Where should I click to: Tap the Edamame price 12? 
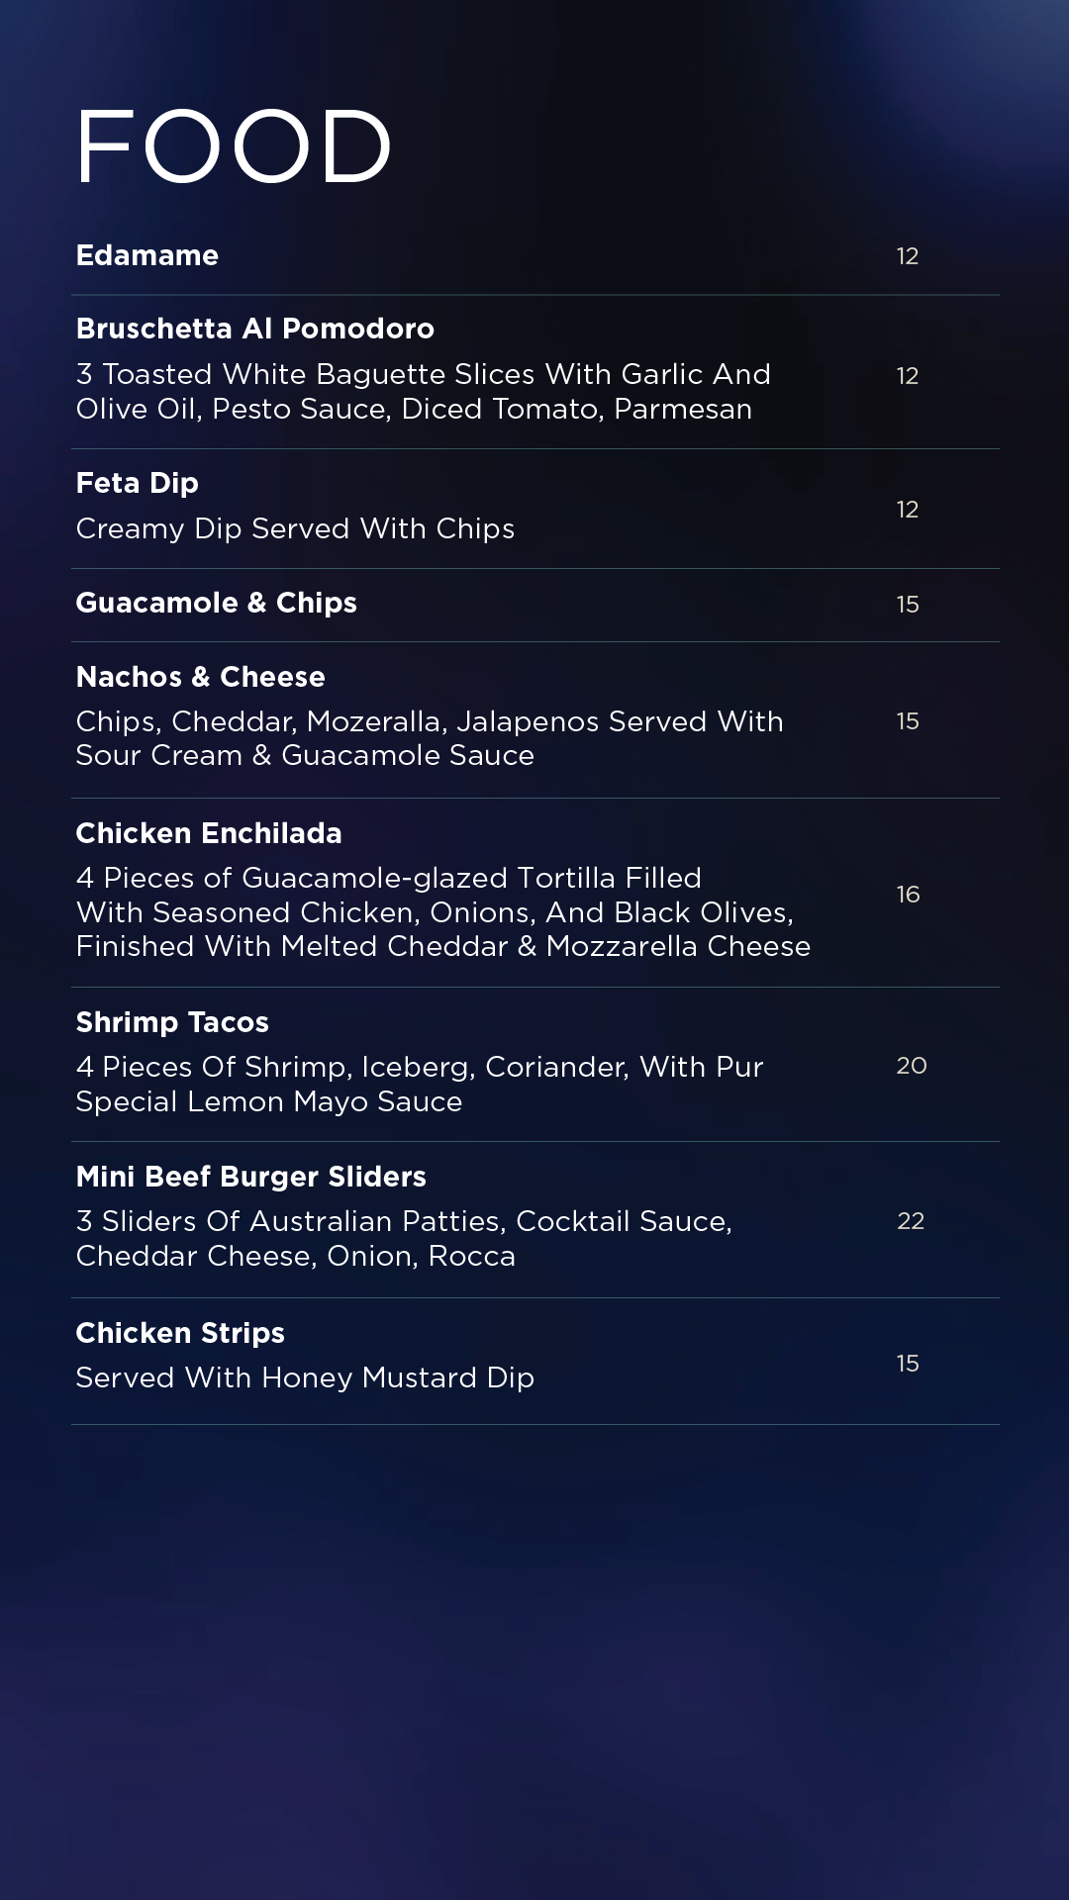pyautogui.click(x=908, y=256)
